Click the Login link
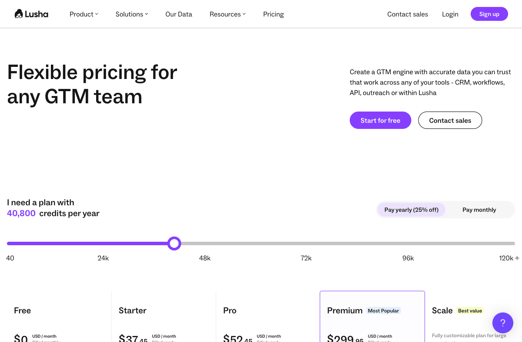Viewport: 522px width, 342px height. pyautogui.click(x=450, y=14)
